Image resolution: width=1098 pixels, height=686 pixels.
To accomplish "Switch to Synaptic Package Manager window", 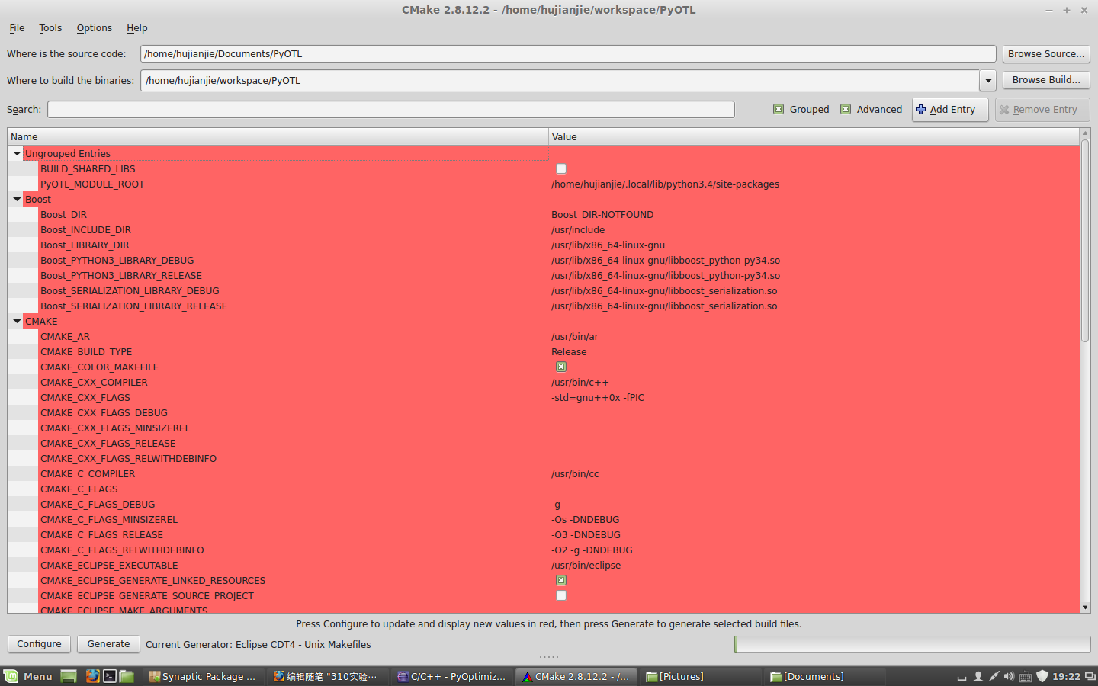I will click(x=203, y=676).
